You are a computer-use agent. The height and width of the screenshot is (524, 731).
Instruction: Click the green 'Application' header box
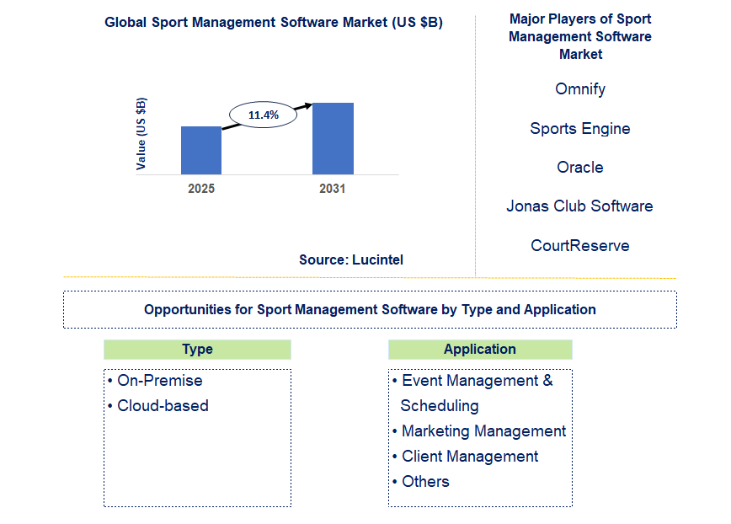(x=480, y=349)
